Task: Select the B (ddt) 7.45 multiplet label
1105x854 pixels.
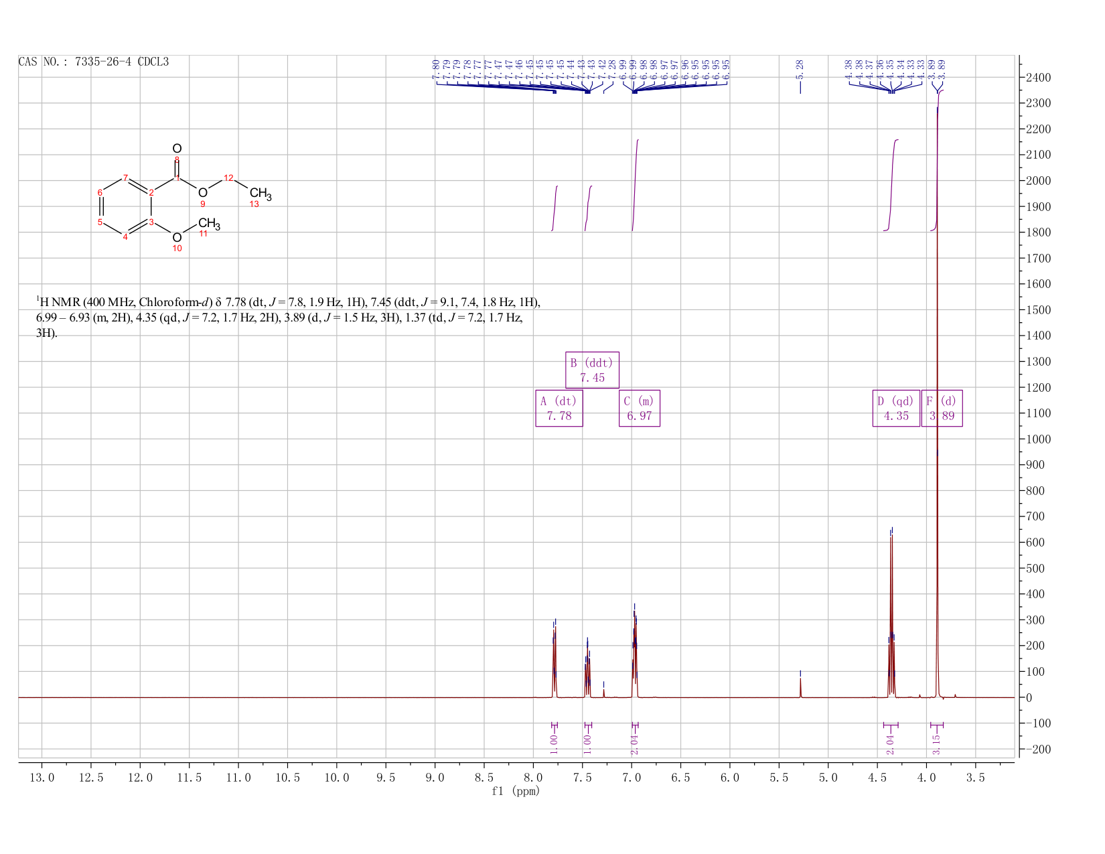Action: 592,370
